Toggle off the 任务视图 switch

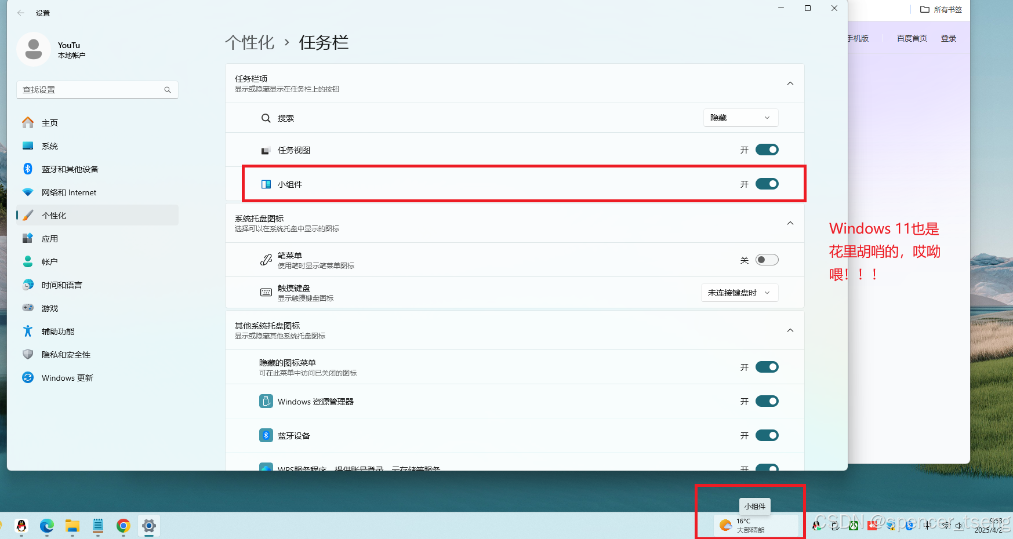pos(767,150)
